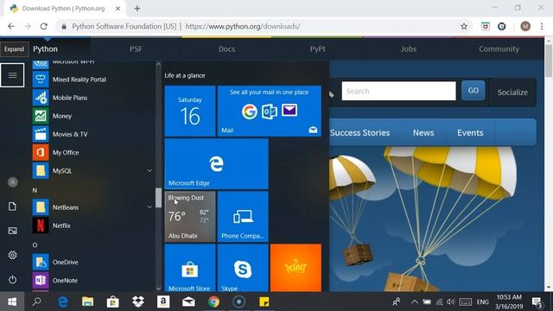Open Mixed Reality Portal app
This screenshot has height=311, width=553.
(79, 79)
